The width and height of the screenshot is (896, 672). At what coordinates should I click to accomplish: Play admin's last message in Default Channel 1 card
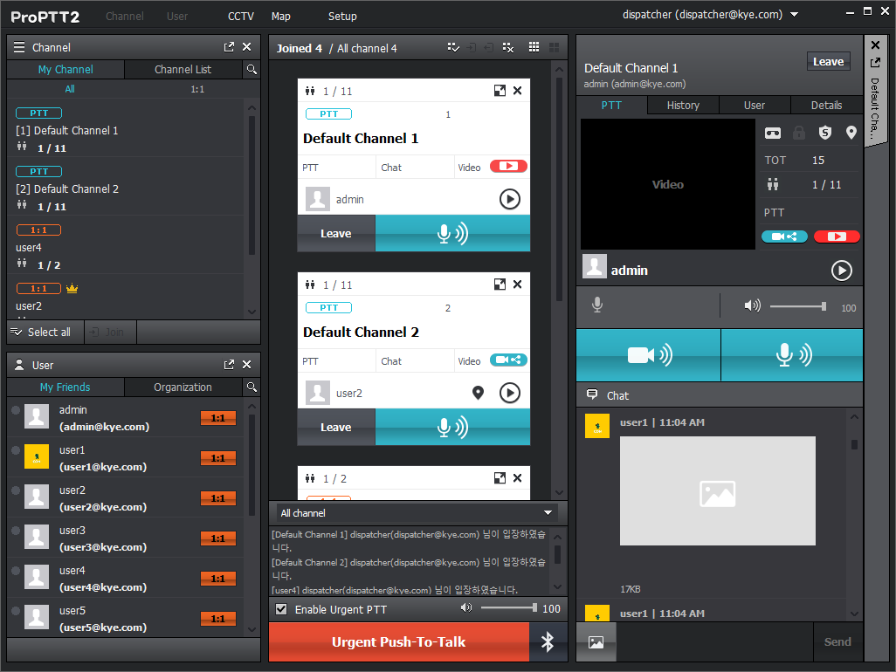point(509,199)
